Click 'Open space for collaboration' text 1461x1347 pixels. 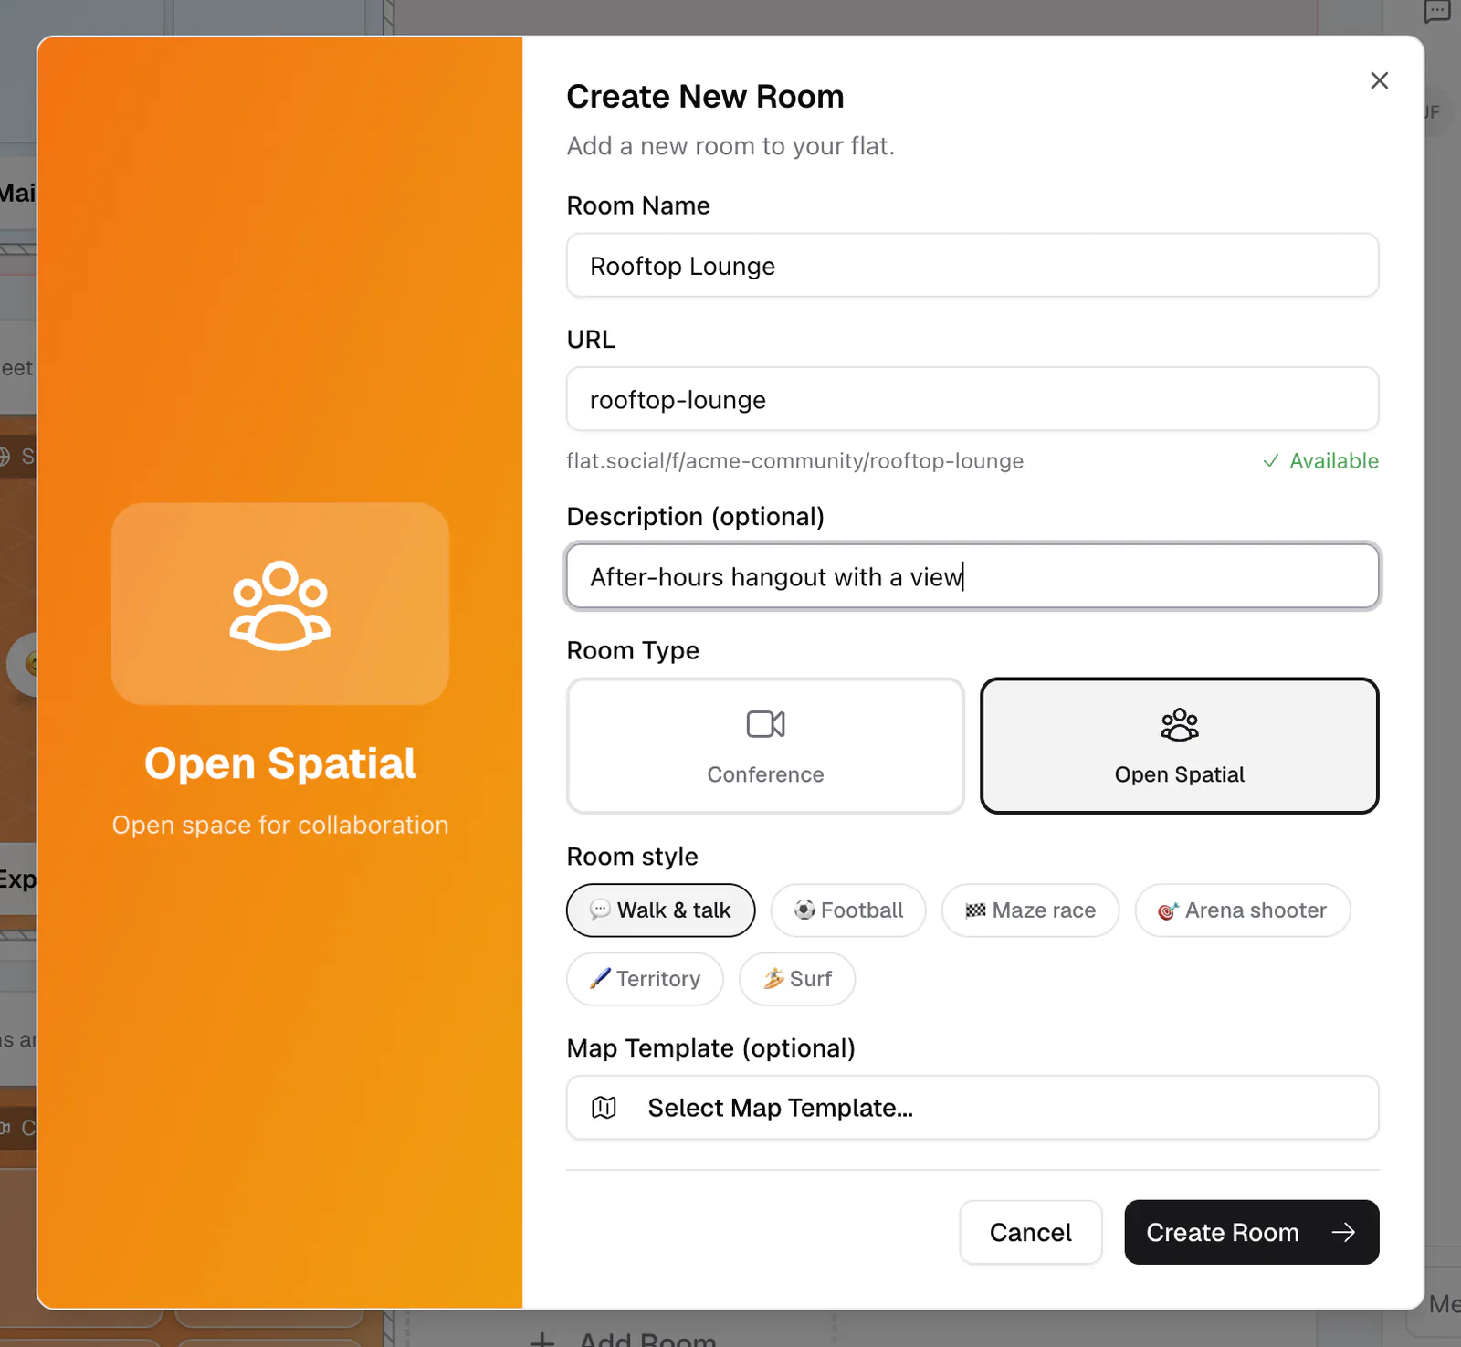pos(280,825)
